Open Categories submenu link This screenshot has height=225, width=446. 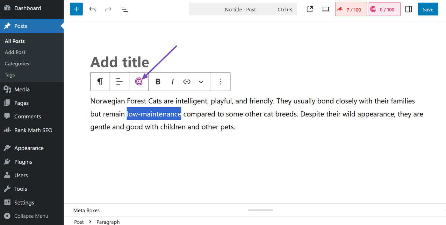click(17, 64)
